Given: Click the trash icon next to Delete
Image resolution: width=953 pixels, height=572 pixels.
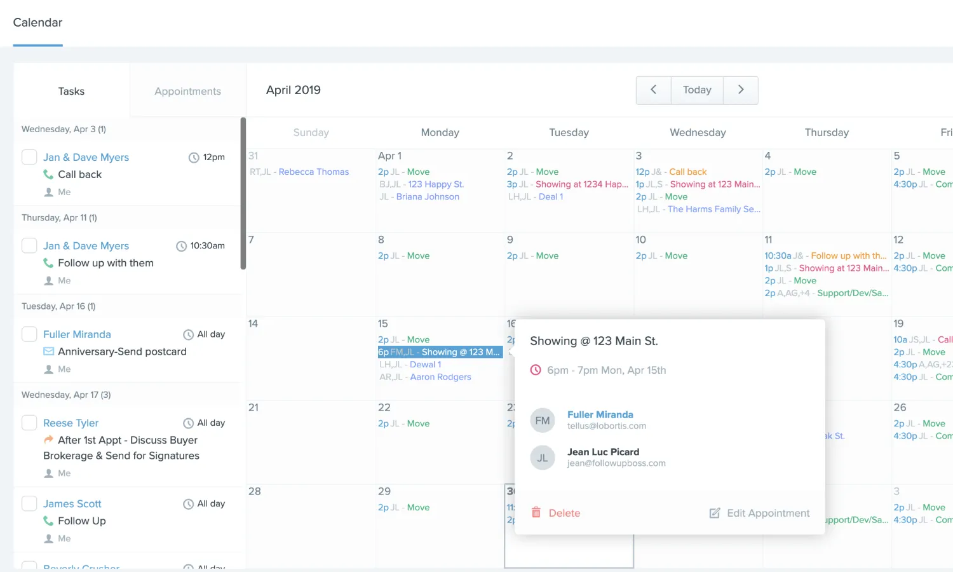Looking at the screenshot, I should pos(536,512).
